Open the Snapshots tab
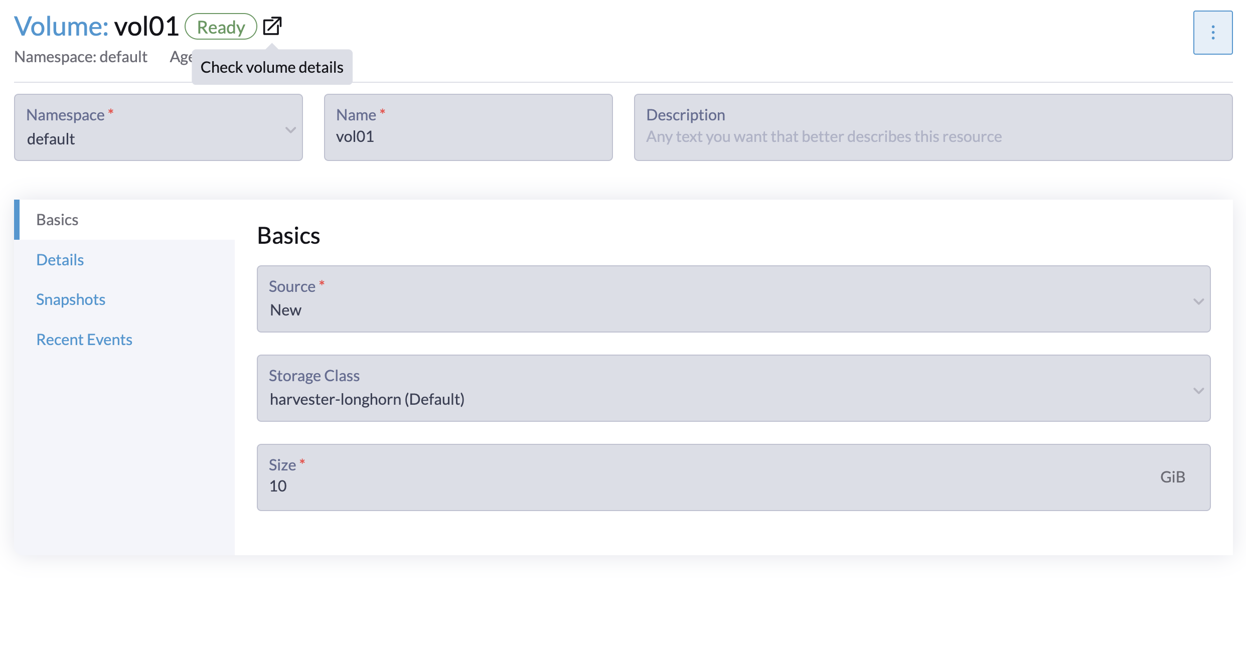Viewport: 1246px width, 653px height. (x=71, y=299)
